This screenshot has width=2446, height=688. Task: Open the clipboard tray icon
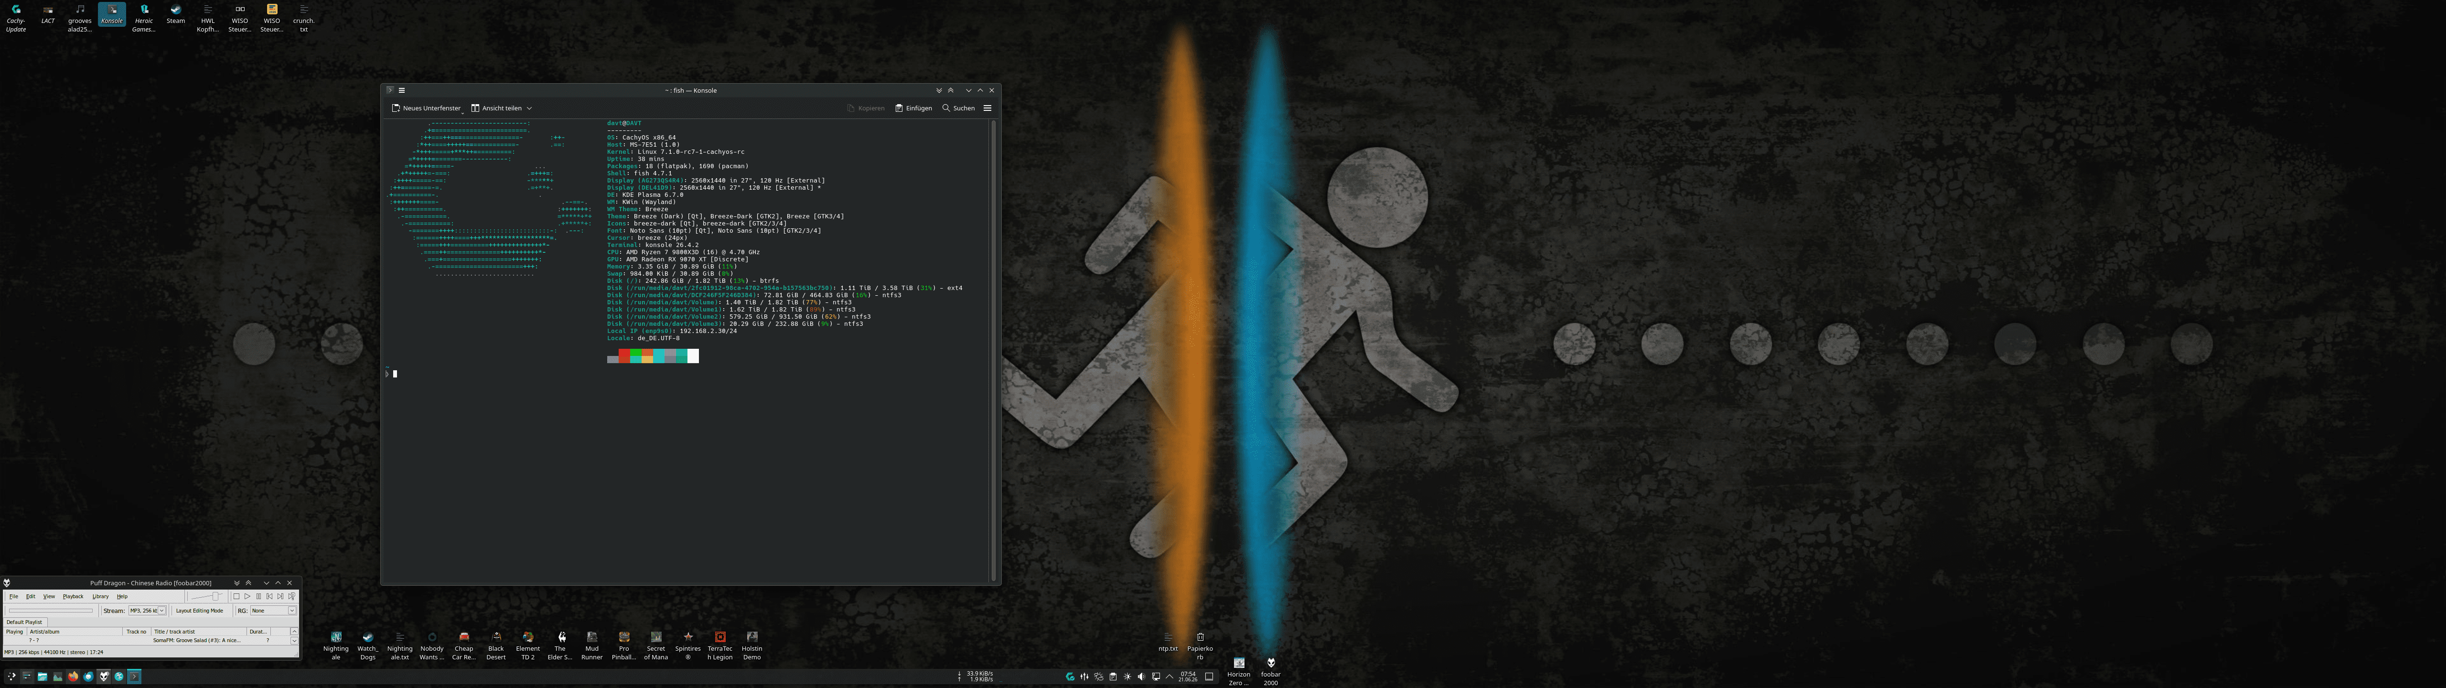tap(1113, 677)
